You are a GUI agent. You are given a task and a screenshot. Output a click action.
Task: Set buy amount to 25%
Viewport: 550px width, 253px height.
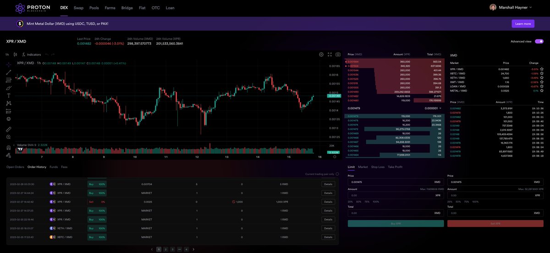point(350,202)
